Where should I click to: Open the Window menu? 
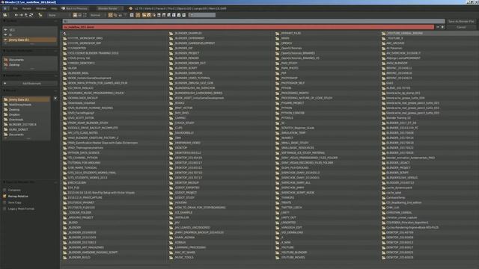[x=41, y=8]
